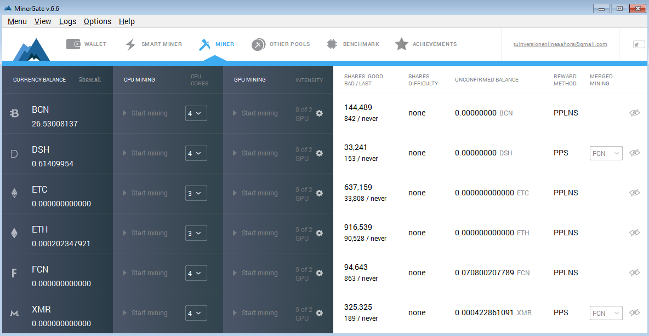Screen dimensions: 649x336
Task: Open CPU cores dropdown for BCN
Action: (x=196, y=113)
